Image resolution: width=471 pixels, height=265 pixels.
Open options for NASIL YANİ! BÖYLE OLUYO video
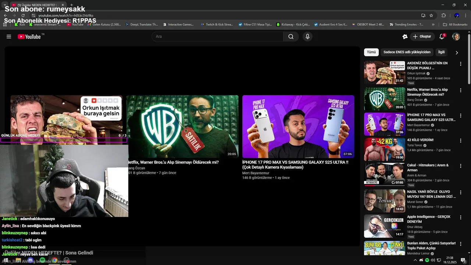(460, 192)
